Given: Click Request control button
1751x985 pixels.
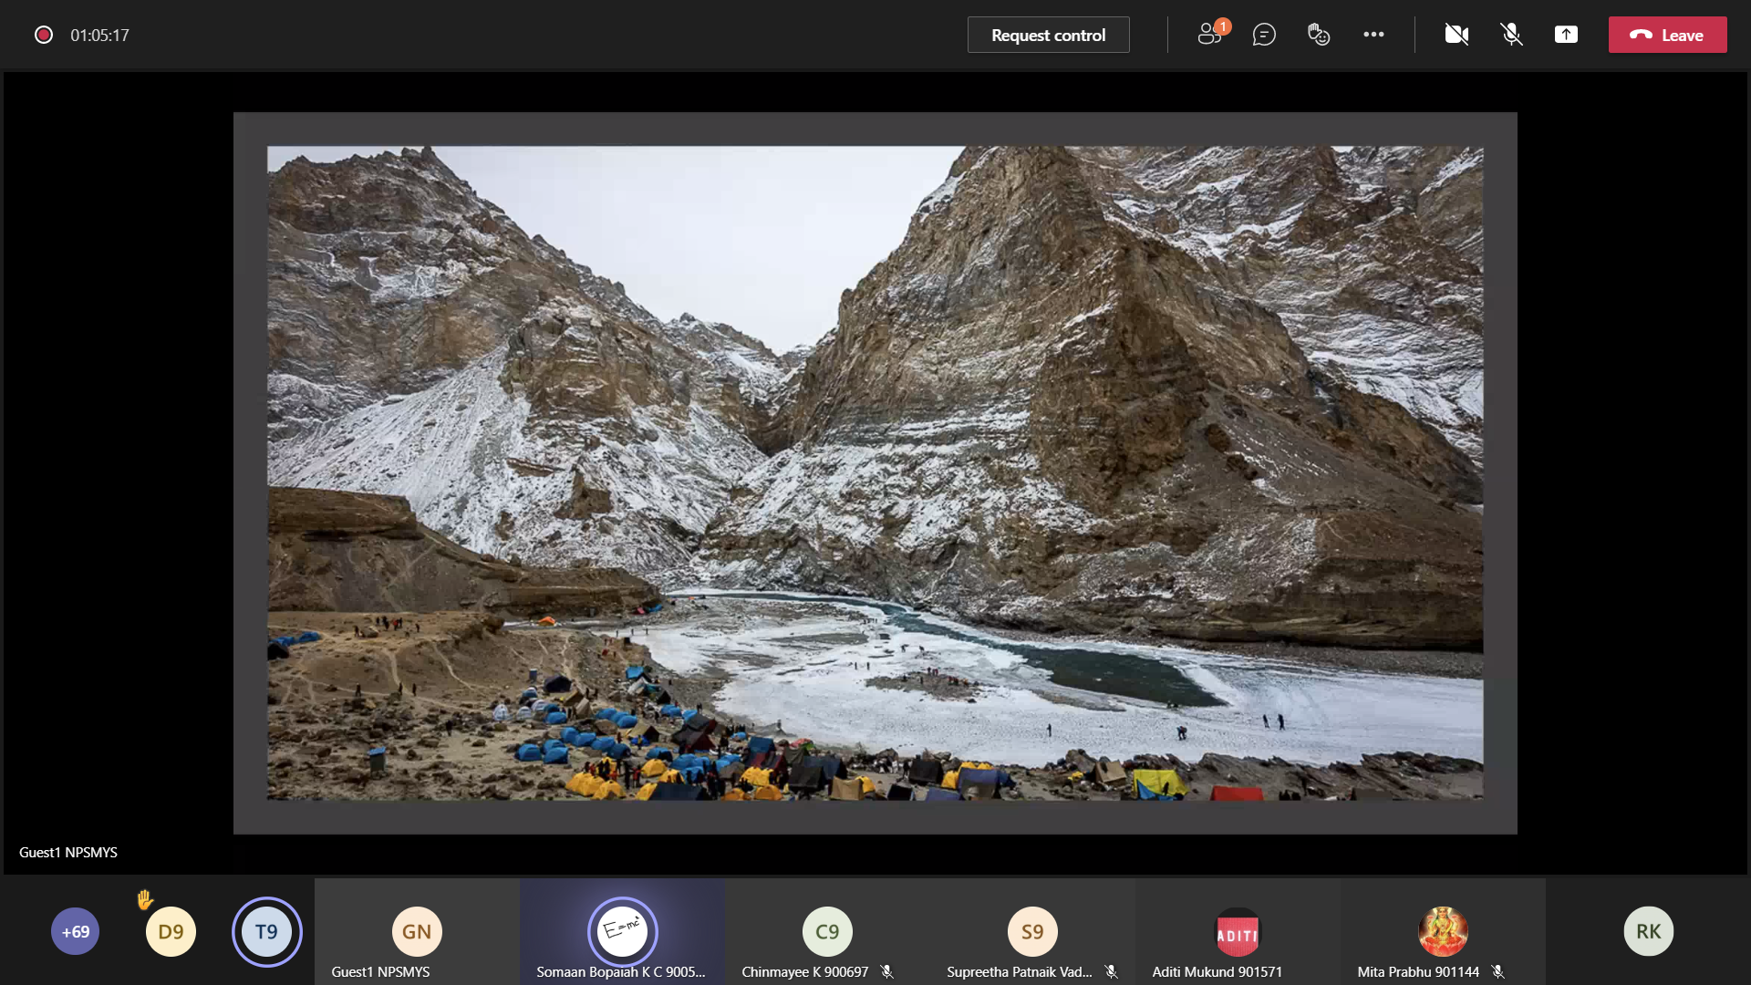Looking at the screenshot, I should click(x=1048, y=35).
